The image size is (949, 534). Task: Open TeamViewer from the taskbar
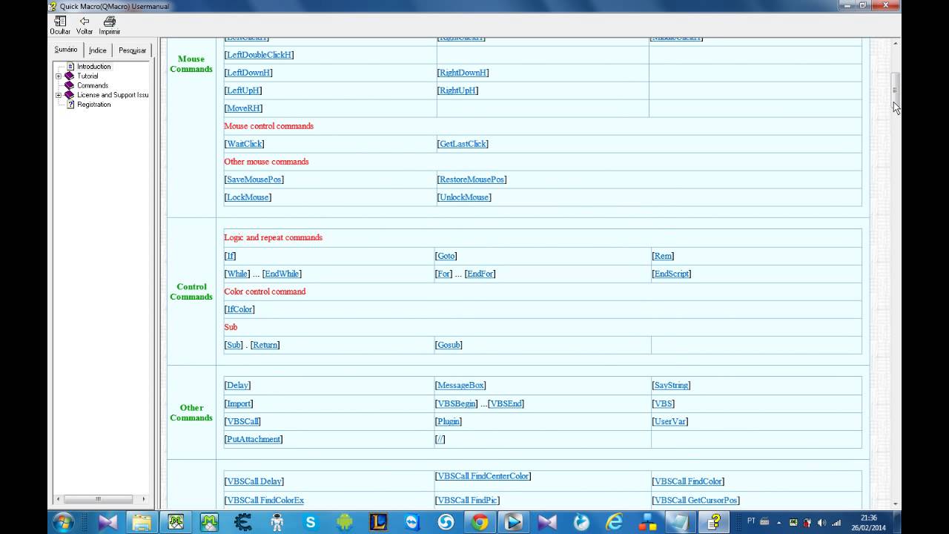[412, 522]
